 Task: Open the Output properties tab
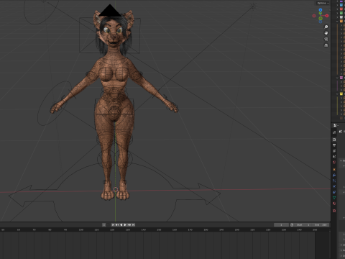[x=334, y=145]
